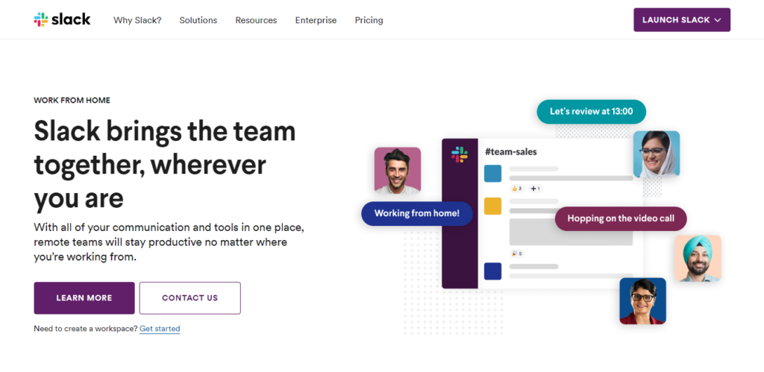This screenshot has width=764, height=372.
Task: Click the Contact Us button
Action: coord(190,298)
